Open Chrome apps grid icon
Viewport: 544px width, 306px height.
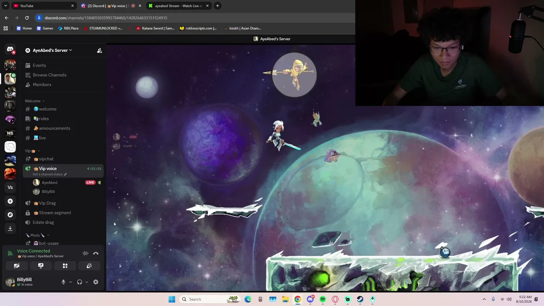(6, 28)
